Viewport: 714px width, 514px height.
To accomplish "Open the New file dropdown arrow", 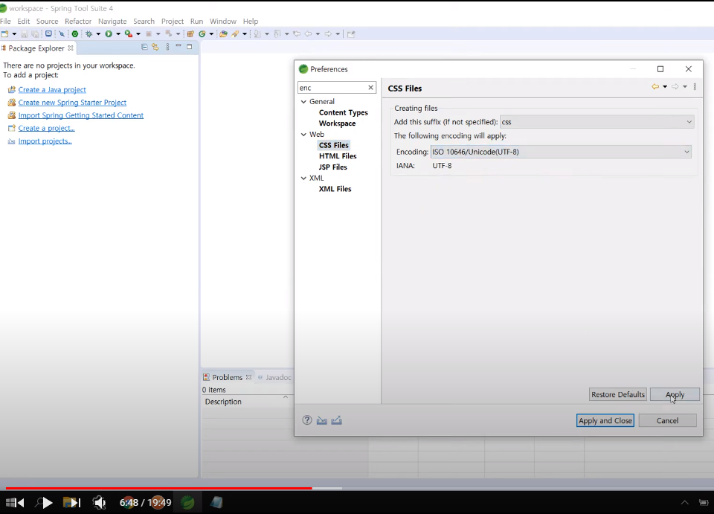I will [14, 33].
